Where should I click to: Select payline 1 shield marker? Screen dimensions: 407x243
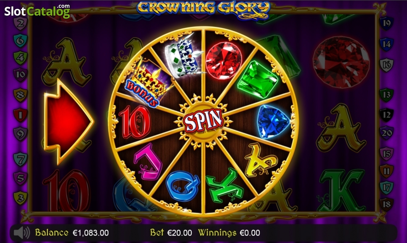click(20, 115)
